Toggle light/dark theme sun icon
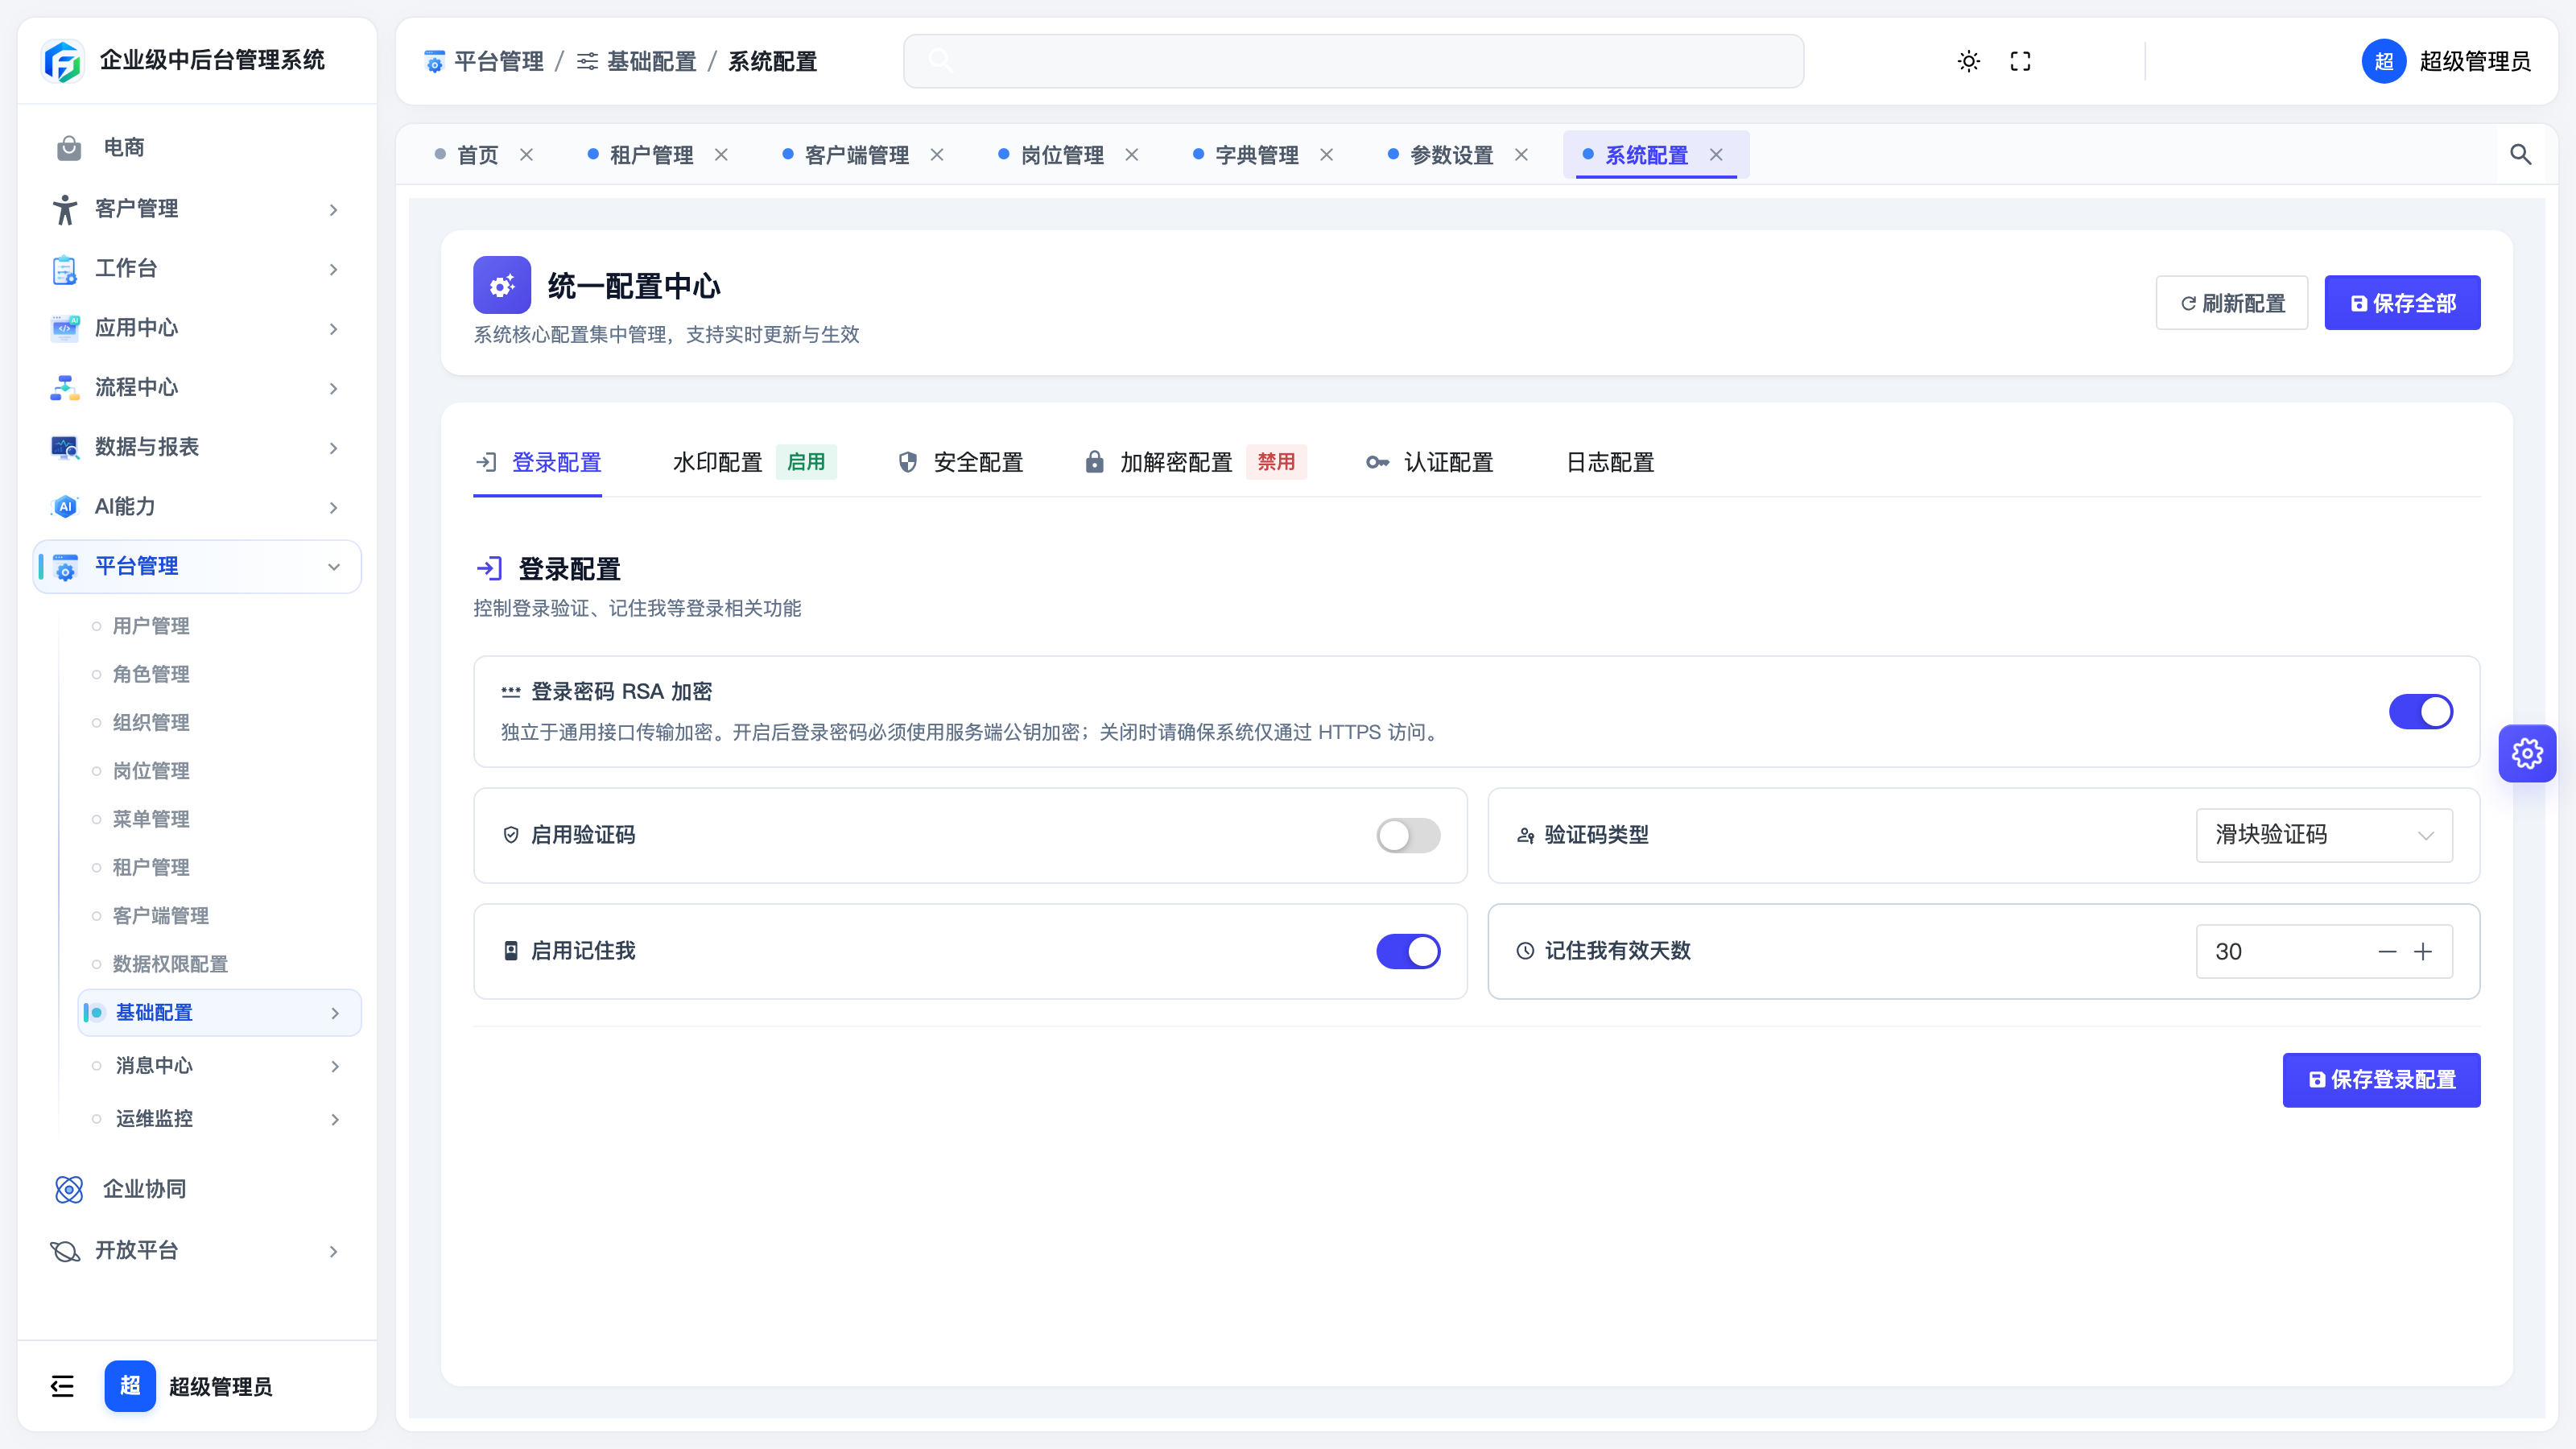Viewport: 2576px width, 1449px height. click(1969, 61)
